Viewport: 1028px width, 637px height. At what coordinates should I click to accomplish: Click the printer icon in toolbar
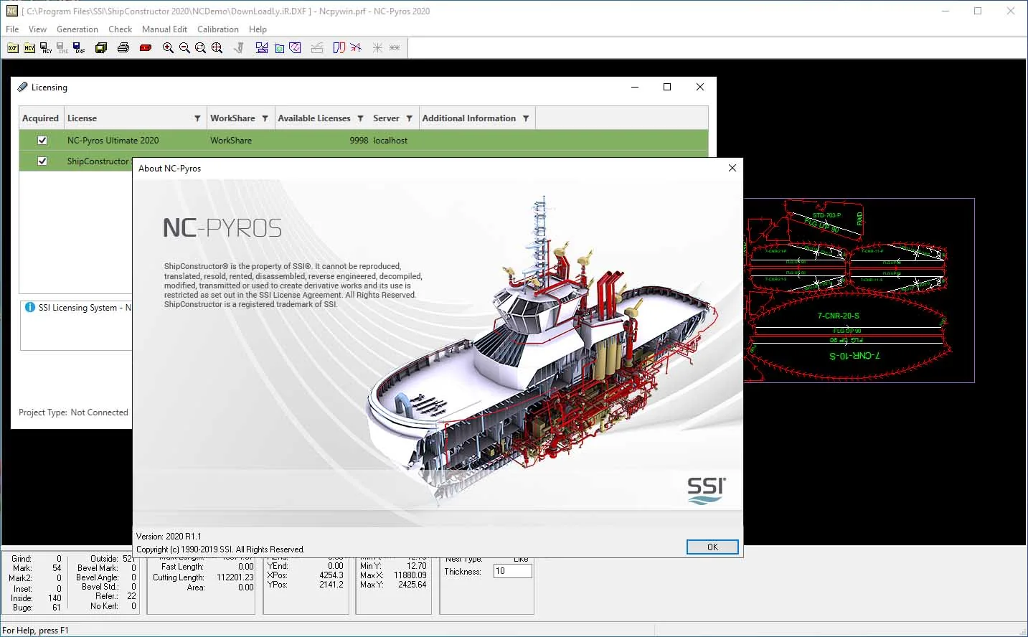click(x=123, y=48)
